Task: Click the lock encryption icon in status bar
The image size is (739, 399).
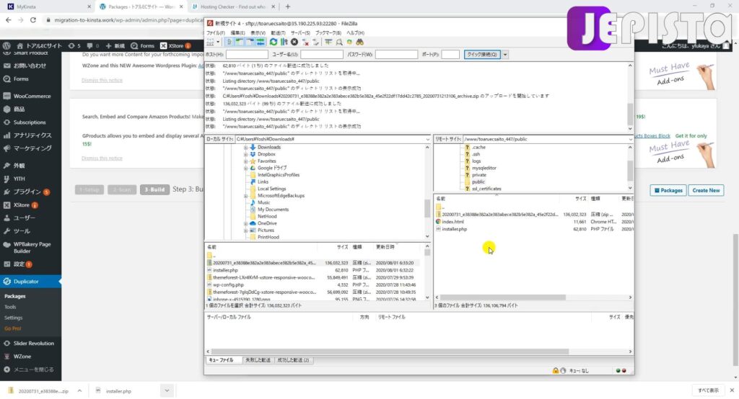Action: pos(555,371)
